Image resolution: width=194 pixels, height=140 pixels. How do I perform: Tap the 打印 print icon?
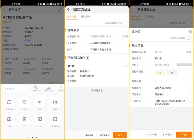(24, 119)
